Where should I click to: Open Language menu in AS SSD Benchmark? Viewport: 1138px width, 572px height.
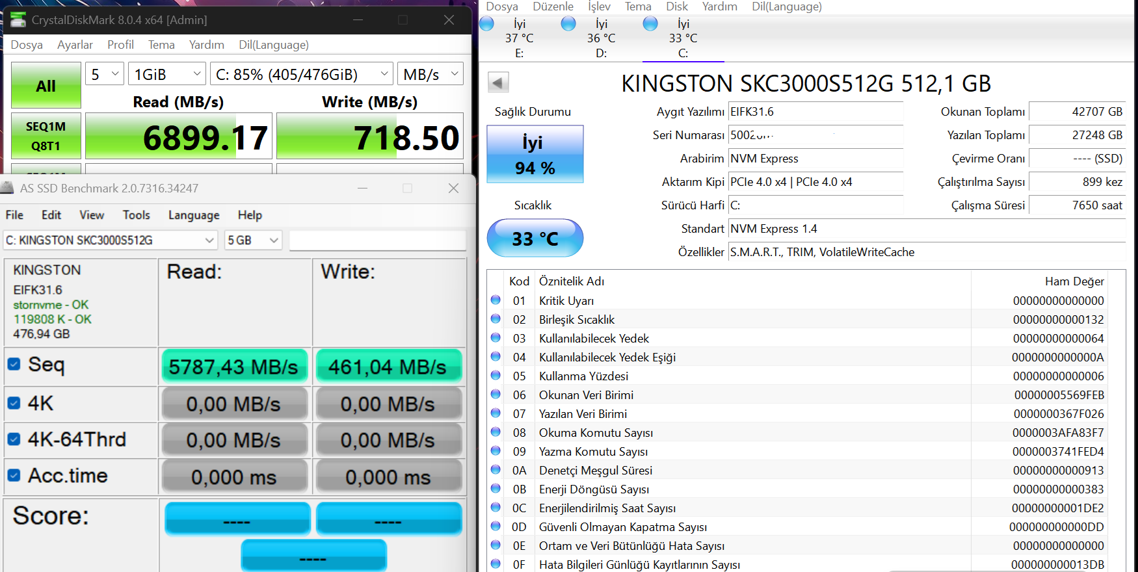click(x=194, y=215)
